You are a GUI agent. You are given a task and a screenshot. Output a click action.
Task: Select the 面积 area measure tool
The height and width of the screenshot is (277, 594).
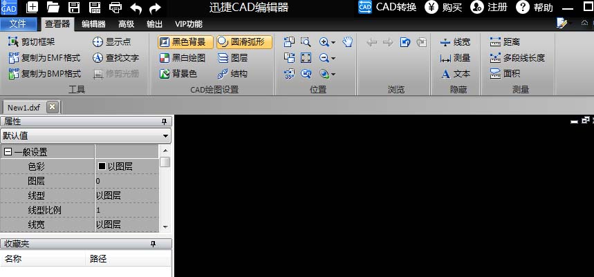coord(505,74)
